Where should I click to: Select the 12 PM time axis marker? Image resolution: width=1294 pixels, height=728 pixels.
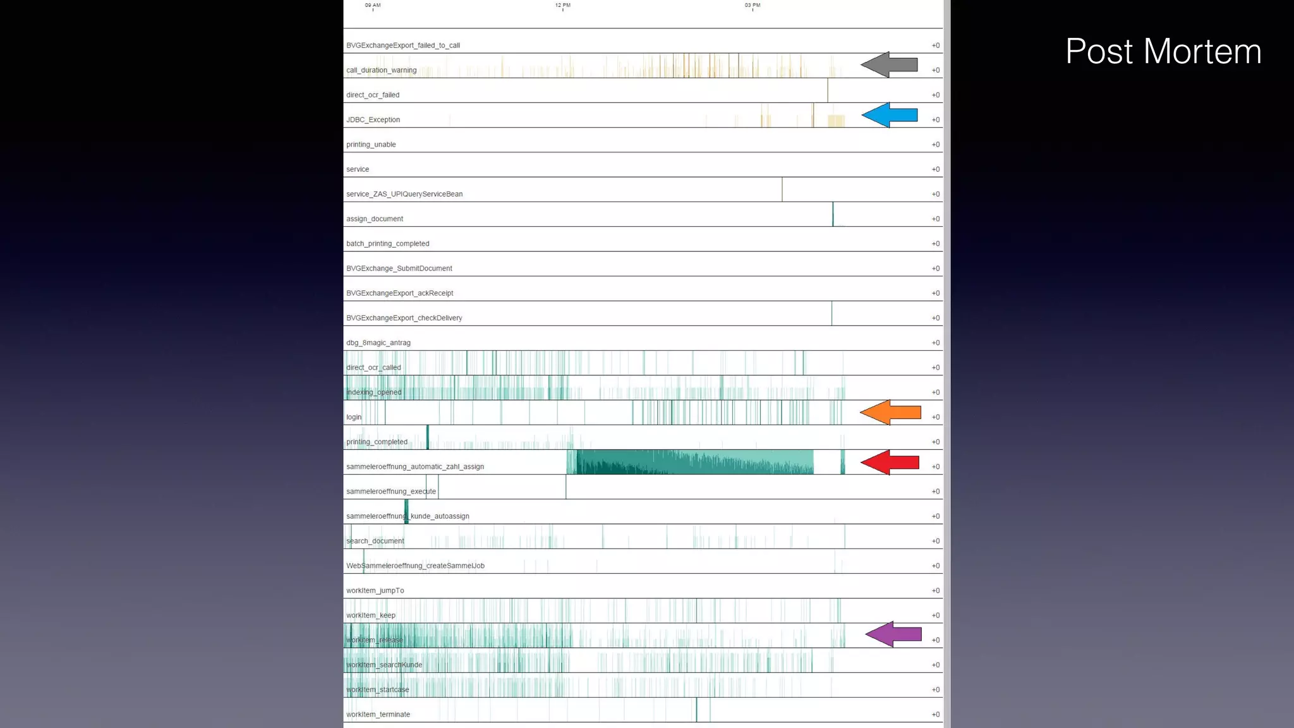562,6
